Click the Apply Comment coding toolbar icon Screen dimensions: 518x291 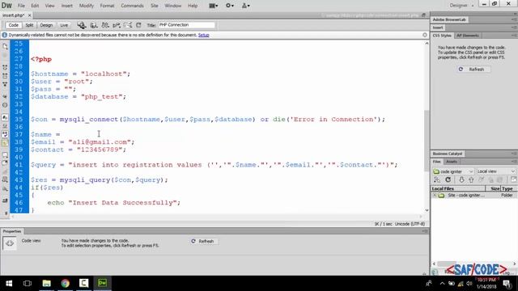(x=5, y=154)
